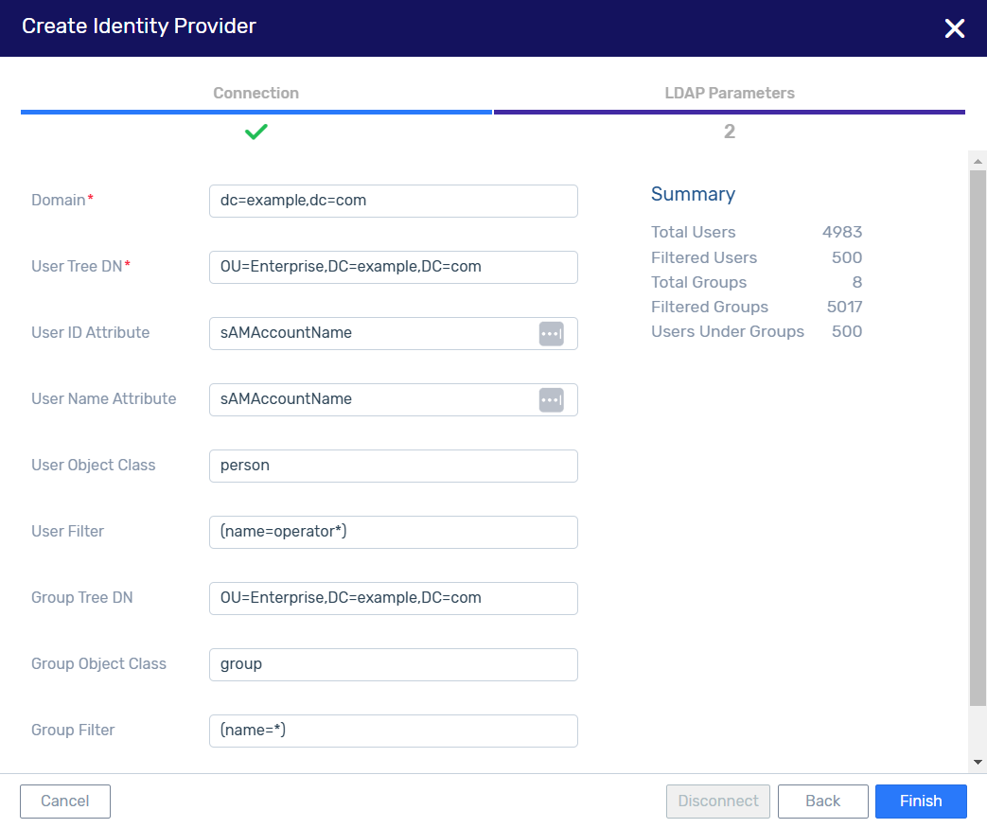Open attribute picker for User Name Attribute
Screen dimensions: 987x828
pyautogui.click(x=551, y=399)
